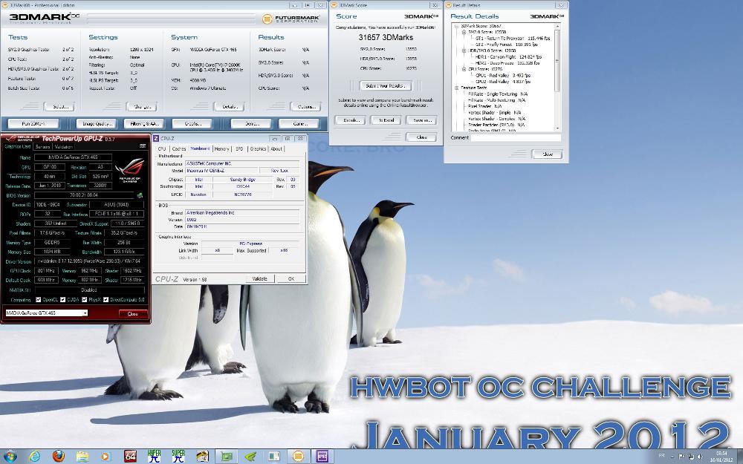
Task: Open the SPD tab in CPU-Z
Action: click(x=239, y=148)
